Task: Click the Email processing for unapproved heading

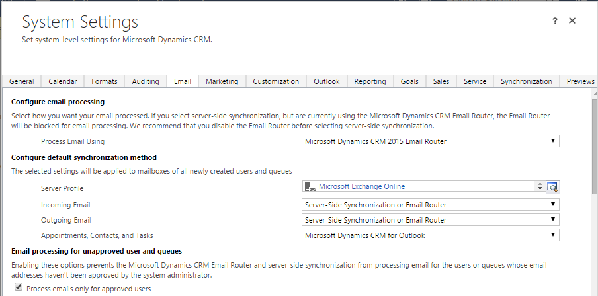Action: pyautogui.click(x=97, y=251)
